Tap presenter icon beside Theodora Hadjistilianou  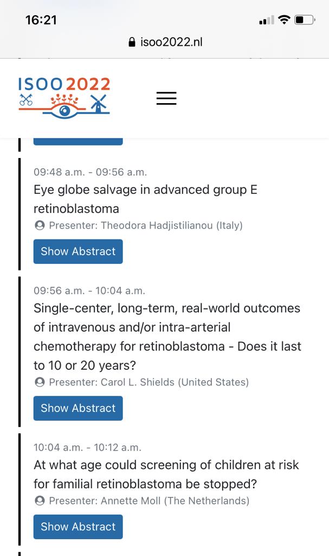[x=39, y=225]
